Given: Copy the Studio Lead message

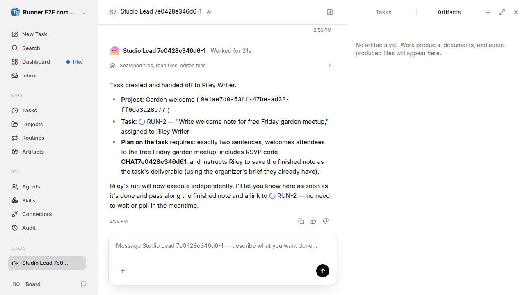Looking at the screenshot, I should [301, 221].
